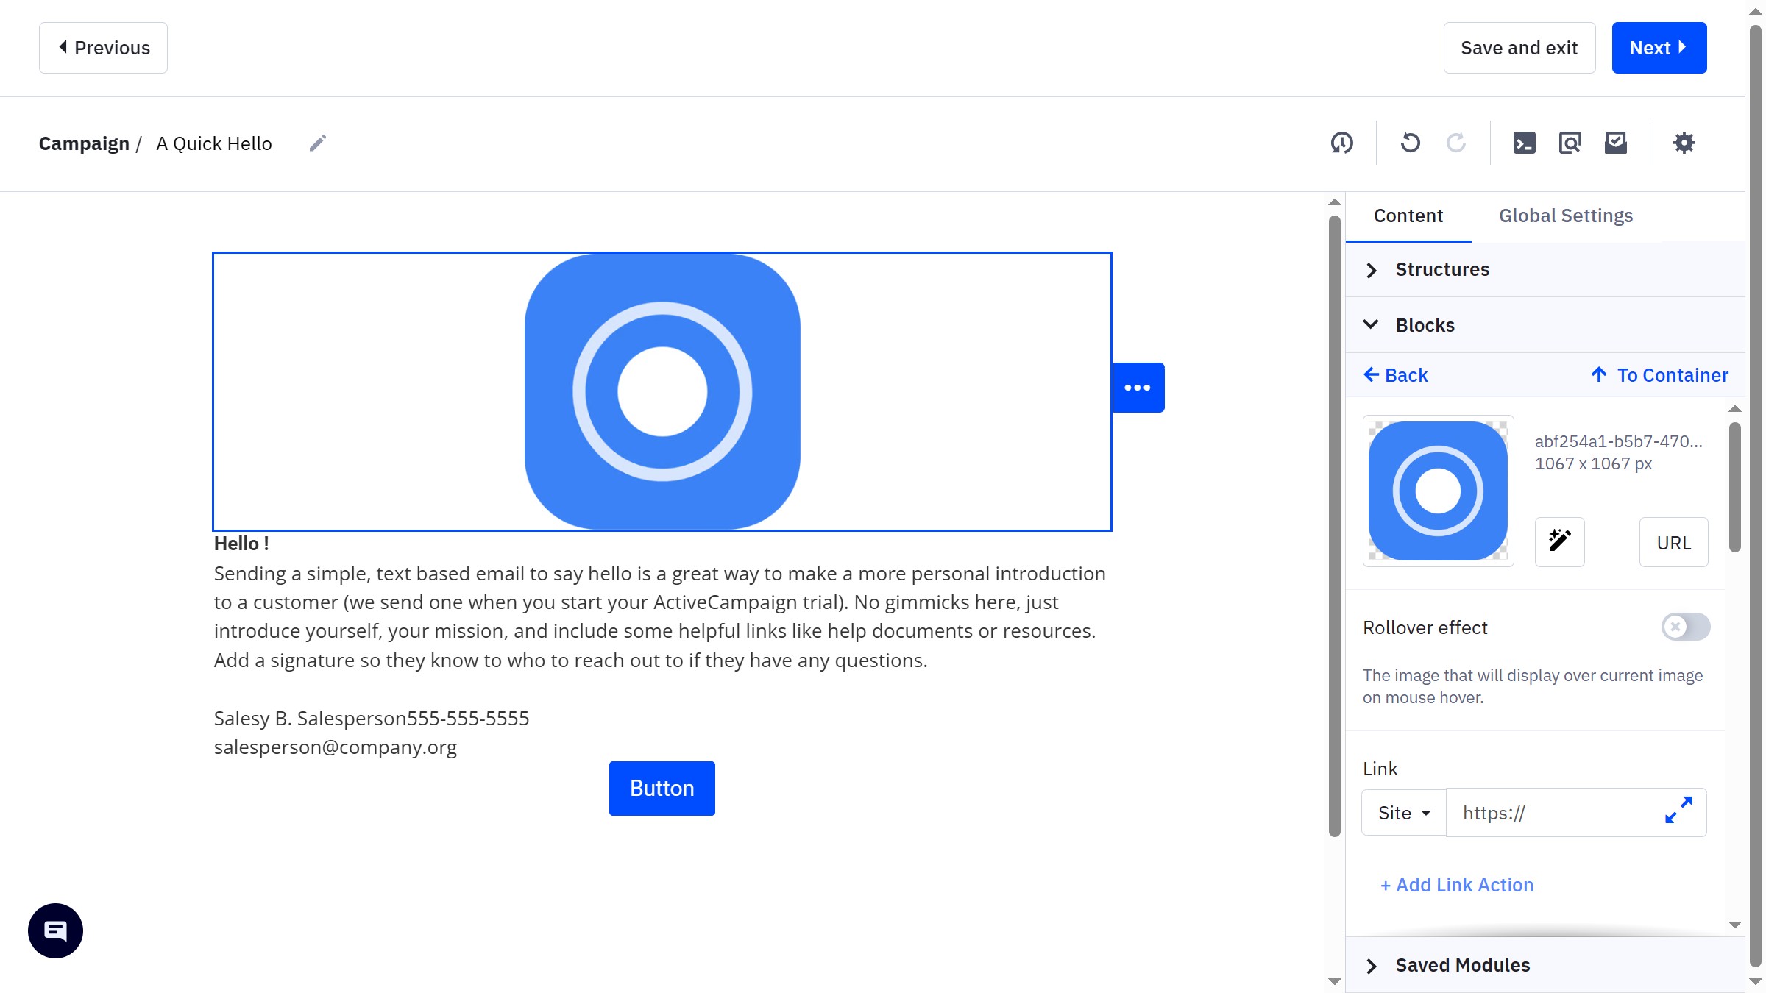Click the test email checkmark icon
The image size is (1766, 993).
click(1615, 143)
